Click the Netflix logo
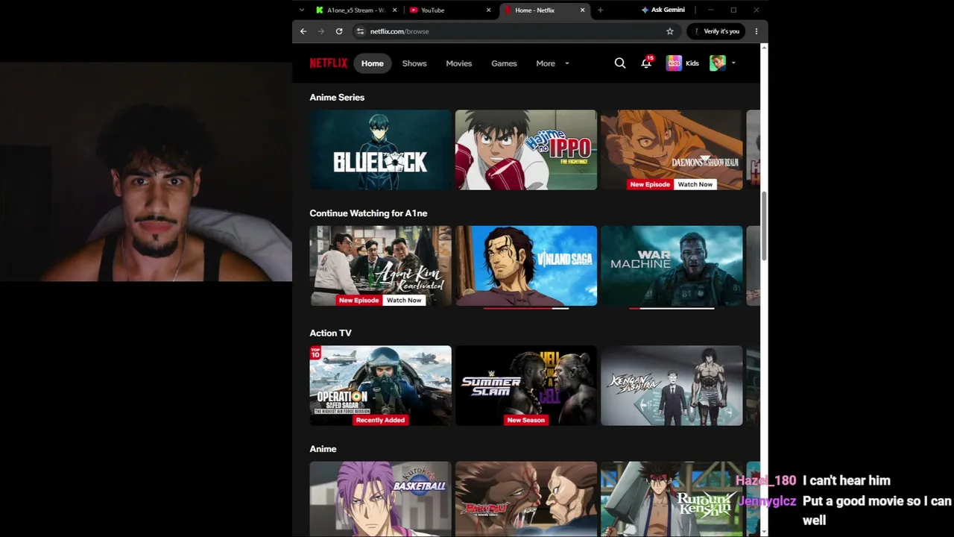 coord(329,63)
